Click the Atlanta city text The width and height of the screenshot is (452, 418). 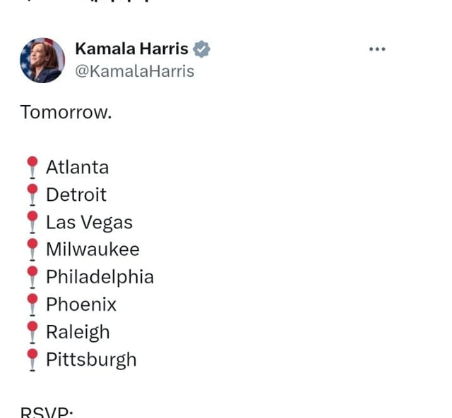click(77, 168)
